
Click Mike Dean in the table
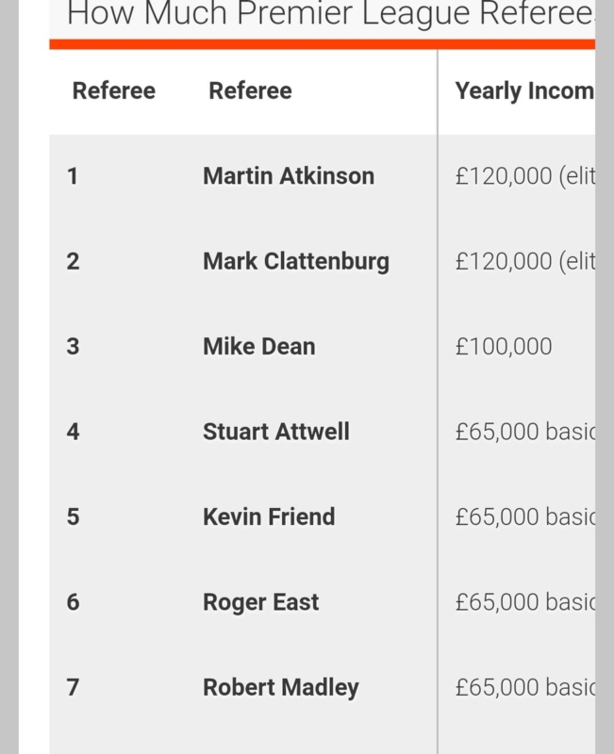pyautogui.click(x=258, y=346)
